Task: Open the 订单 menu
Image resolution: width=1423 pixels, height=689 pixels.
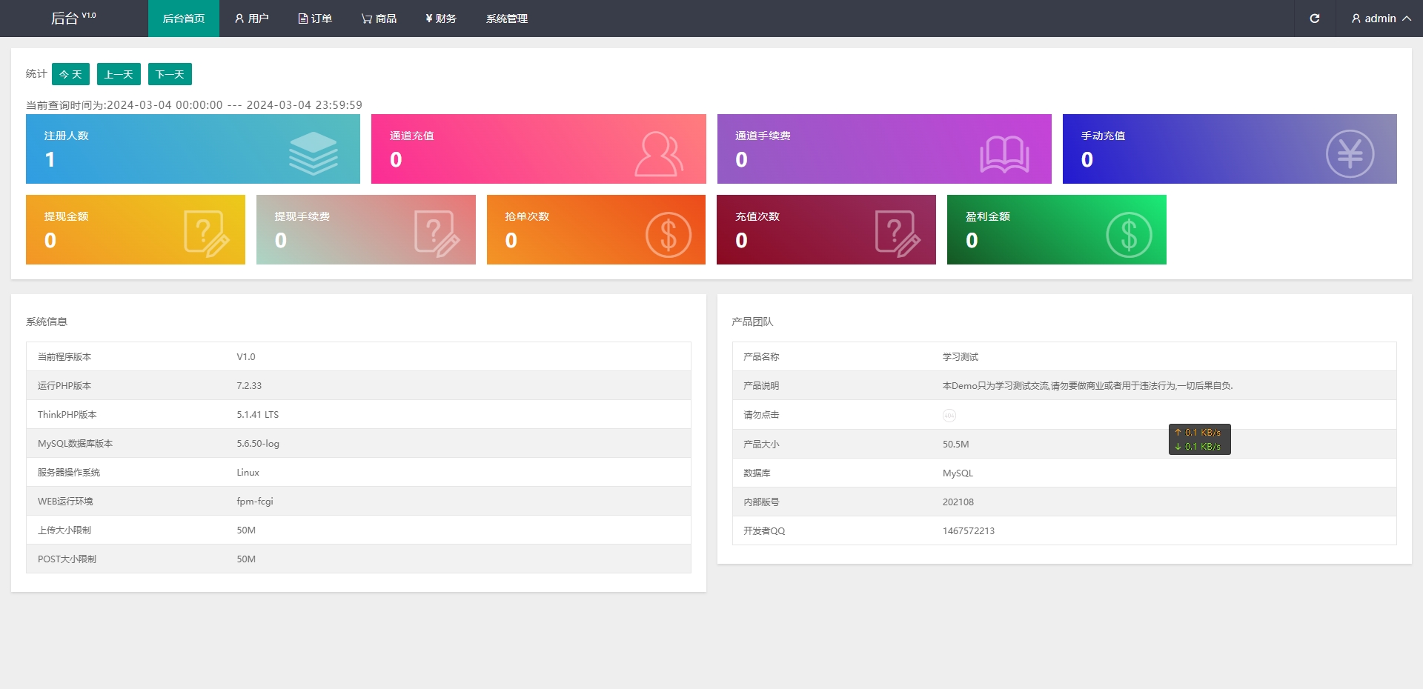Action: pos(315,19)
